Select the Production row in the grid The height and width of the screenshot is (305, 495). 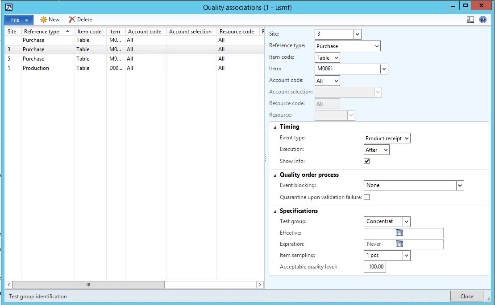(47, 68)
